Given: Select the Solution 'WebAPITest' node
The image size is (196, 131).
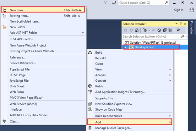Looking at the screenshot, I should pos(153,42).
